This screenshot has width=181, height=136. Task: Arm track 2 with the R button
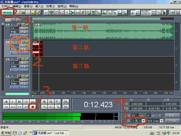(20, 42)
